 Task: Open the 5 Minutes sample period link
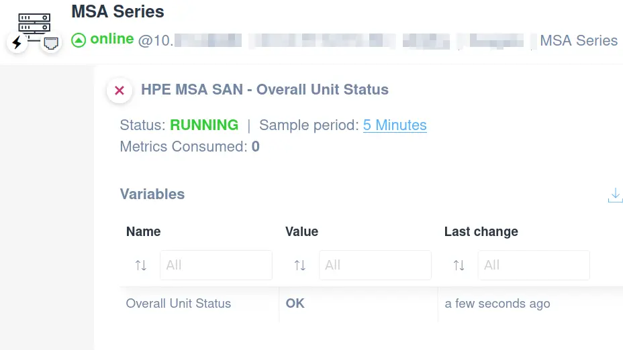[395, 125]
